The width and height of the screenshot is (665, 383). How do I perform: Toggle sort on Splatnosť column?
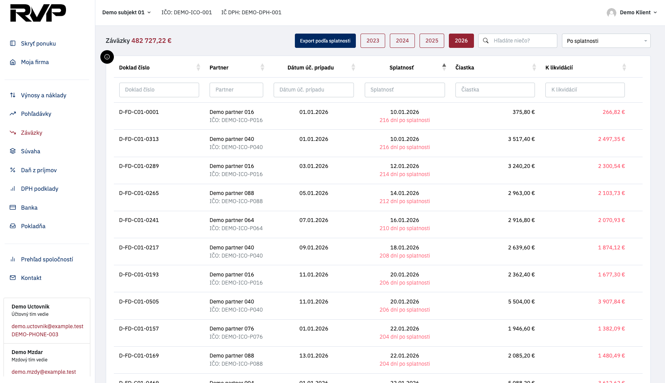tap(444, 67)
